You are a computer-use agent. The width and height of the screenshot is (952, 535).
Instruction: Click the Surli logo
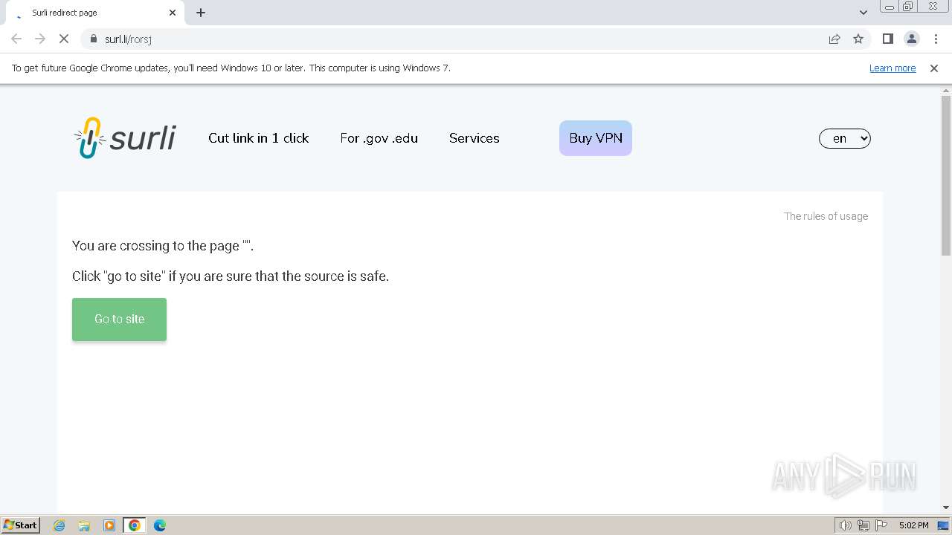click(x=124, y=138)
